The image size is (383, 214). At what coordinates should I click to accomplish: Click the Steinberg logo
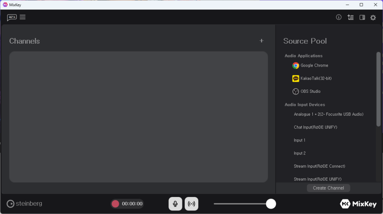click(x=24, y=204)
